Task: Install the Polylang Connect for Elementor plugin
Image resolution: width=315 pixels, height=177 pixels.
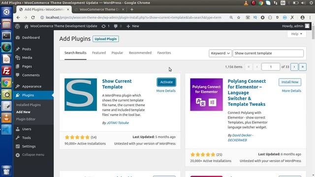Action: pyautogui.click(x=290, y=82)
